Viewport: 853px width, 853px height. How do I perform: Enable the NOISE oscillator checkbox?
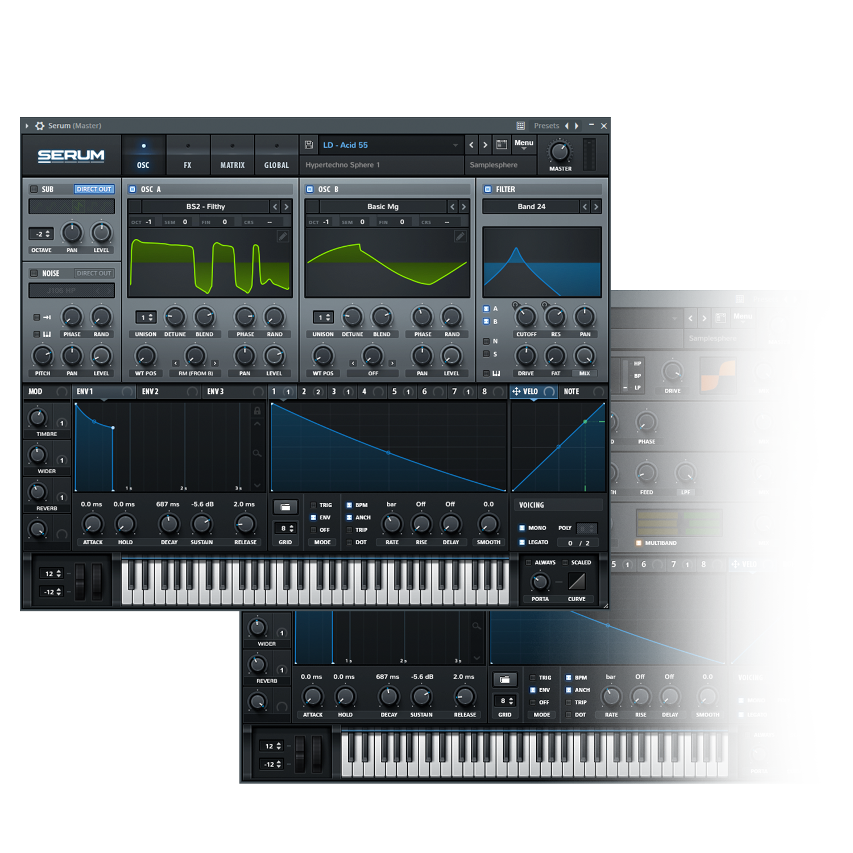pos(34,274)
